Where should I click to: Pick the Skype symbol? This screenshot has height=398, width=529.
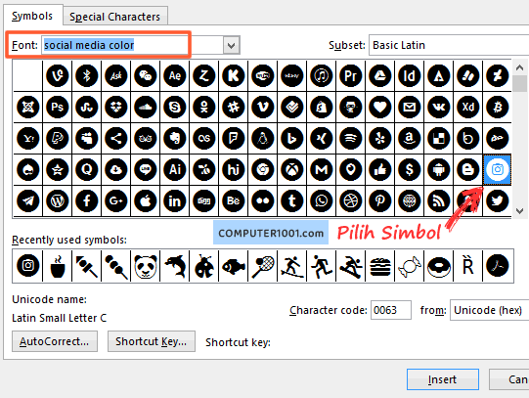point(175,107)
